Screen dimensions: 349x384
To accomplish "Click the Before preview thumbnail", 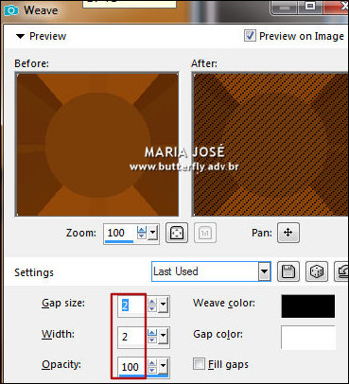I will (97, 145).
